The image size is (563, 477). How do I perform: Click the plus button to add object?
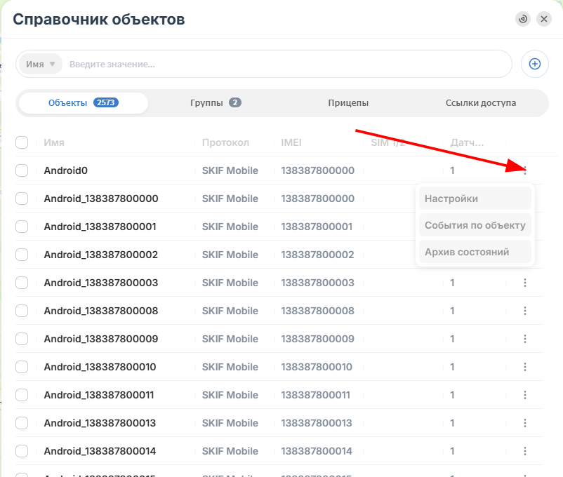pos(535,64)
